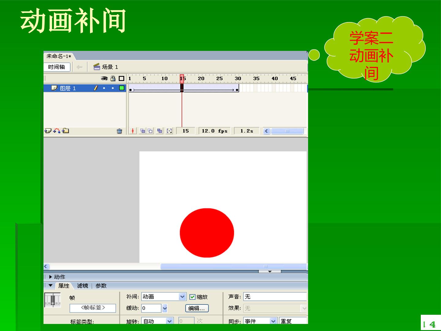Toggle show/hide all layers eye icon

tap(104, 78)
